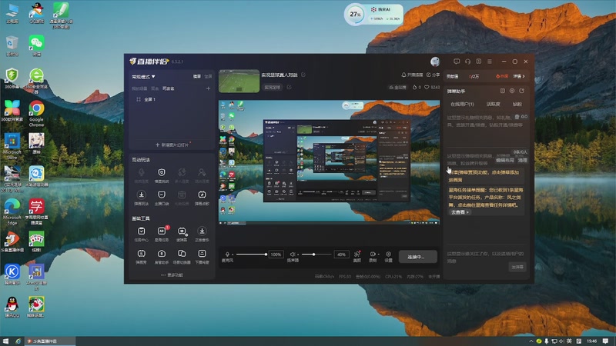Expand 更多功能 more functions
616x346 pixels.
[172, 275]
